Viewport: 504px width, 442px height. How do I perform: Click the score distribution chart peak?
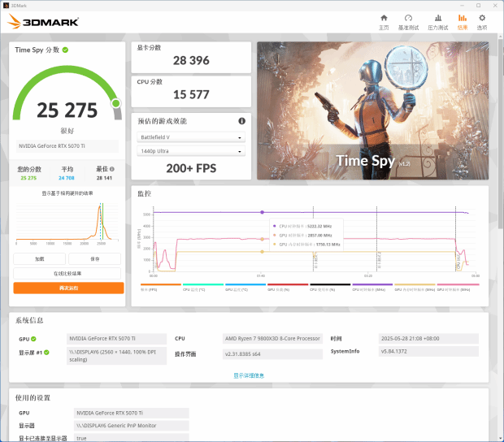(x=100, y=206)
